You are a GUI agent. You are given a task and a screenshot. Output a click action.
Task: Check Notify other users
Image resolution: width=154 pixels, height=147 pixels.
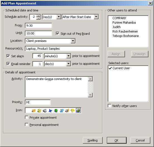pyautogui.click(x=109, y=106)
